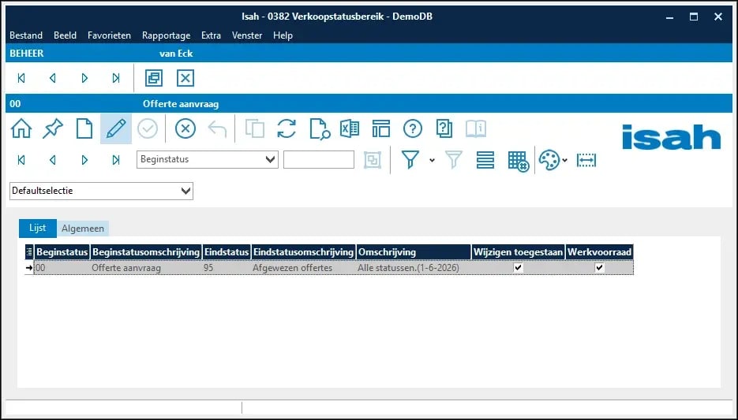
Task: Open the Defaultselectie dropdown
Action: pyautogui.click(x=186, y=191)
